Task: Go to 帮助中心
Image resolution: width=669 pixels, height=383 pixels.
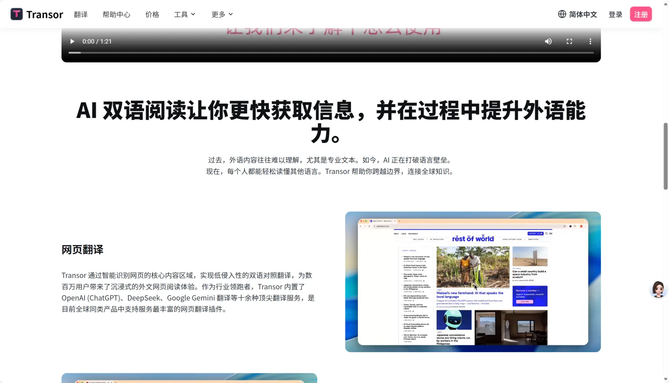Action: coord(116,14)
